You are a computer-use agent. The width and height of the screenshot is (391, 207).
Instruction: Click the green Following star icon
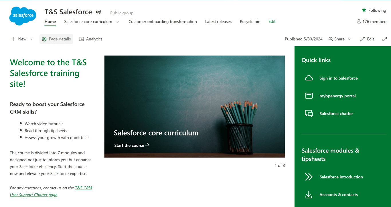pos(364,10)
